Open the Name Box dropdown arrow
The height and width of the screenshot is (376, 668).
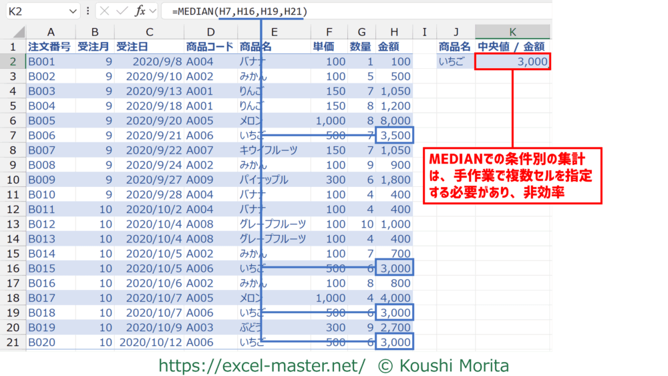point(73,11)
